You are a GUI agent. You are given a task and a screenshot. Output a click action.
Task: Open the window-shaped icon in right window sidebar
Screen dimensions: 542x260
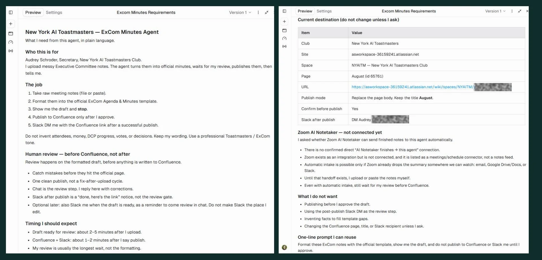pyautogui.click(x=284, y=30)
